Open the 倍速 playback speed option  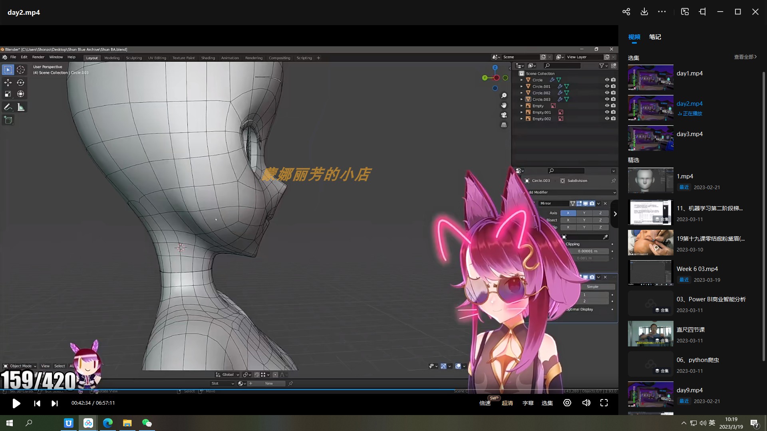click(485, 403)
